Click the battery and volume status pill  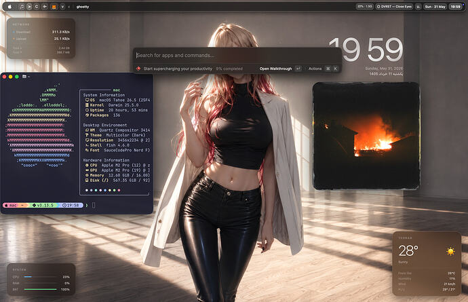pos(365,7)
